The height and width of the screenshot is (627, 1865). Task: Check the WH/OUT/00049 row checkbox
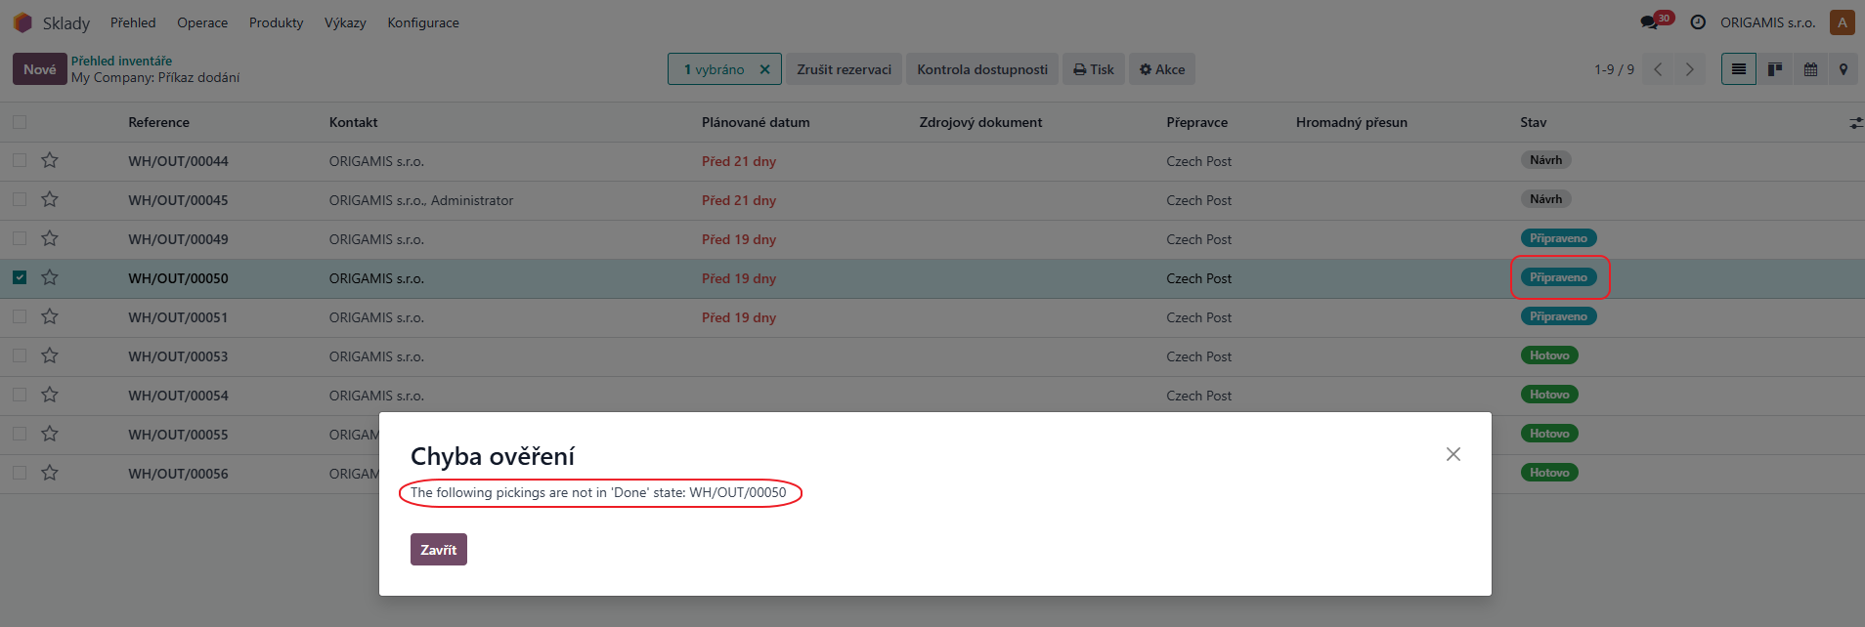pos(20,238)
